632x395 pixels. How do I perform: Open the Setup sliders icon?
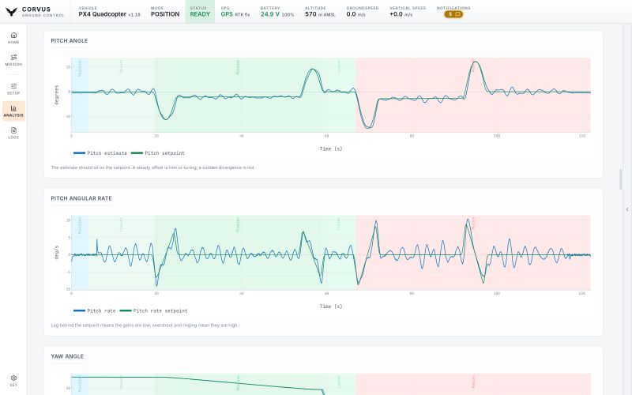pyautogui.click(x=13, y=88)
